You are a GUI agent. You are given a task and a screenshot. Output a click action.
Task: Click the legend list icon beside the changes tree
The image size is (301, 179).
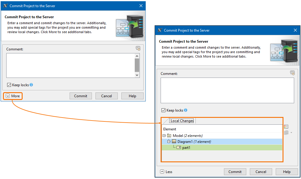[x=286, y=127]
